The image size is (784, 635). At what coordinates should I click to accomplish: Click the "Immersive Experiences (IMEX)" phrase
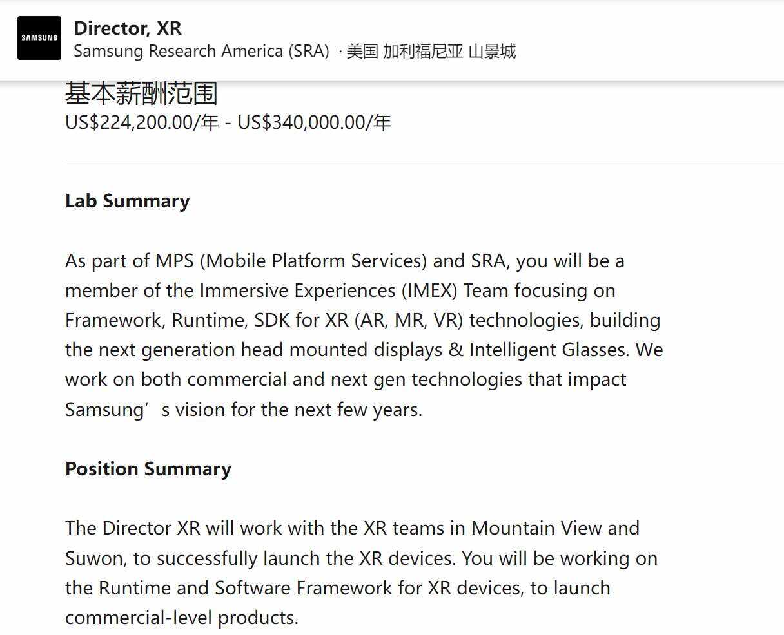click(x=328, y=290)
